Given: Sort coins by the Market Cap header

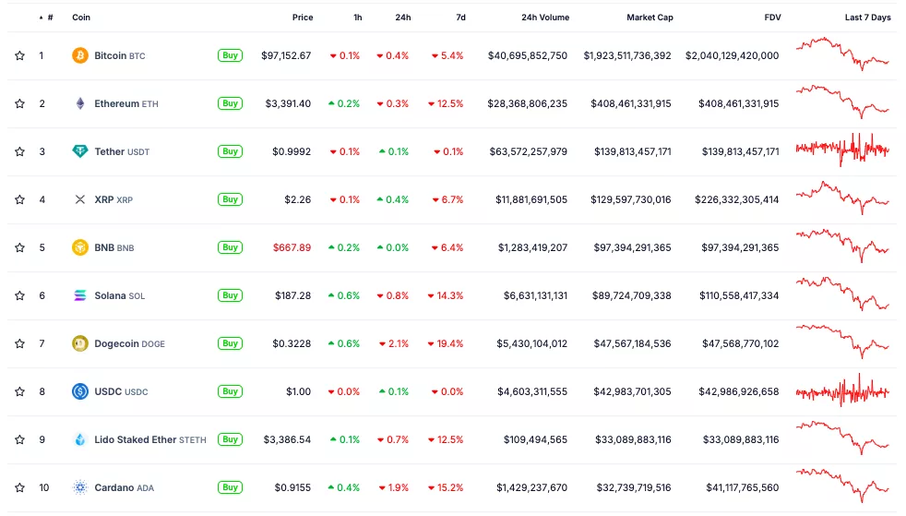Looking at the screenshot, I should pyautogui.click(x=650, y=18).
